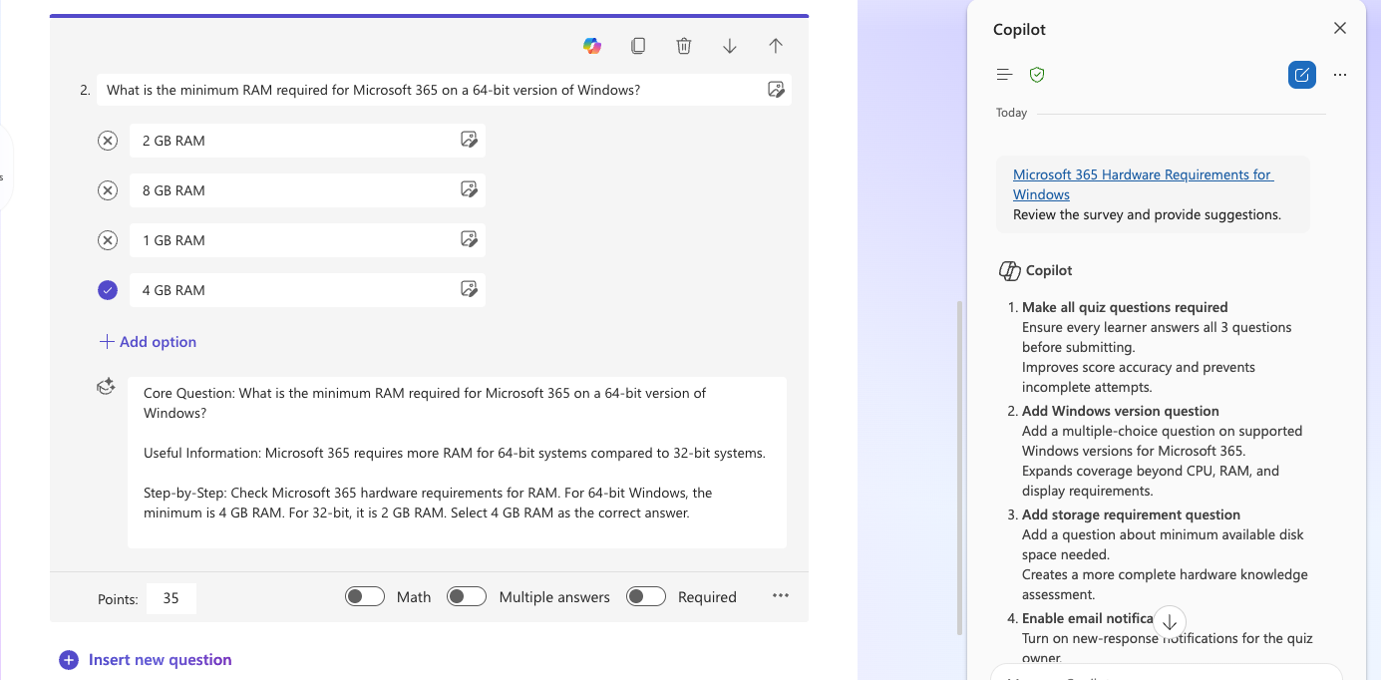
Task: Insert image for 4 GB RAM option
Action: pyautogui.click(x=469, y=289)
